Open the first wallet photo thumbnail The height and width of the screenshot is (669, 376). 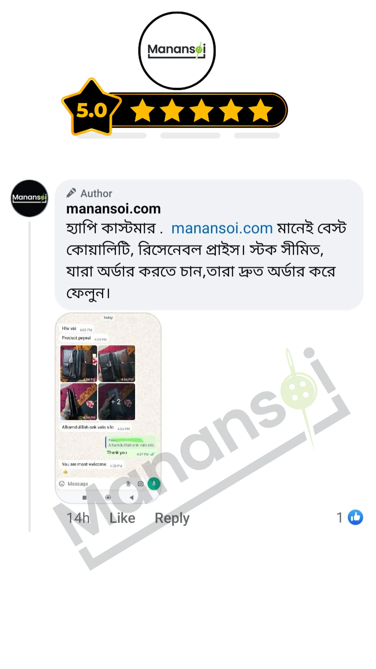[x=79, y=364]
